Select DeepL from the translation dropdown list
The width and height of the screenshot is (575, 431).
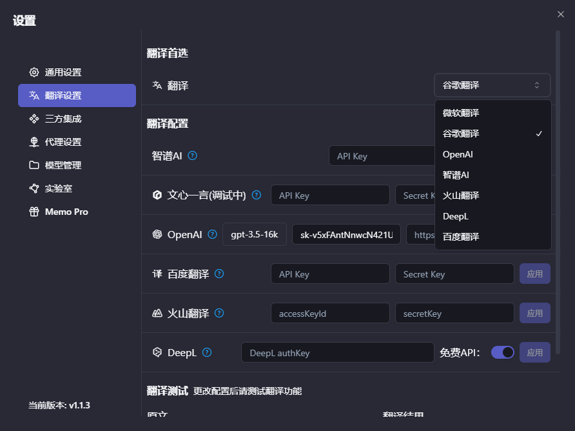pos(455,216)
